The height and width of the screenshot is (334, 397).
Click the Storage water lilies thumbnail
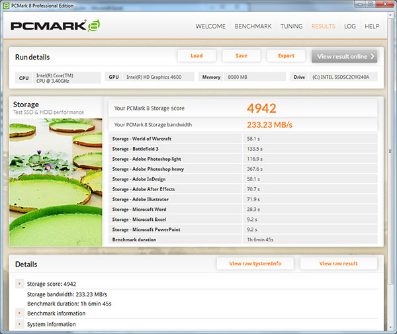(56, 183)
